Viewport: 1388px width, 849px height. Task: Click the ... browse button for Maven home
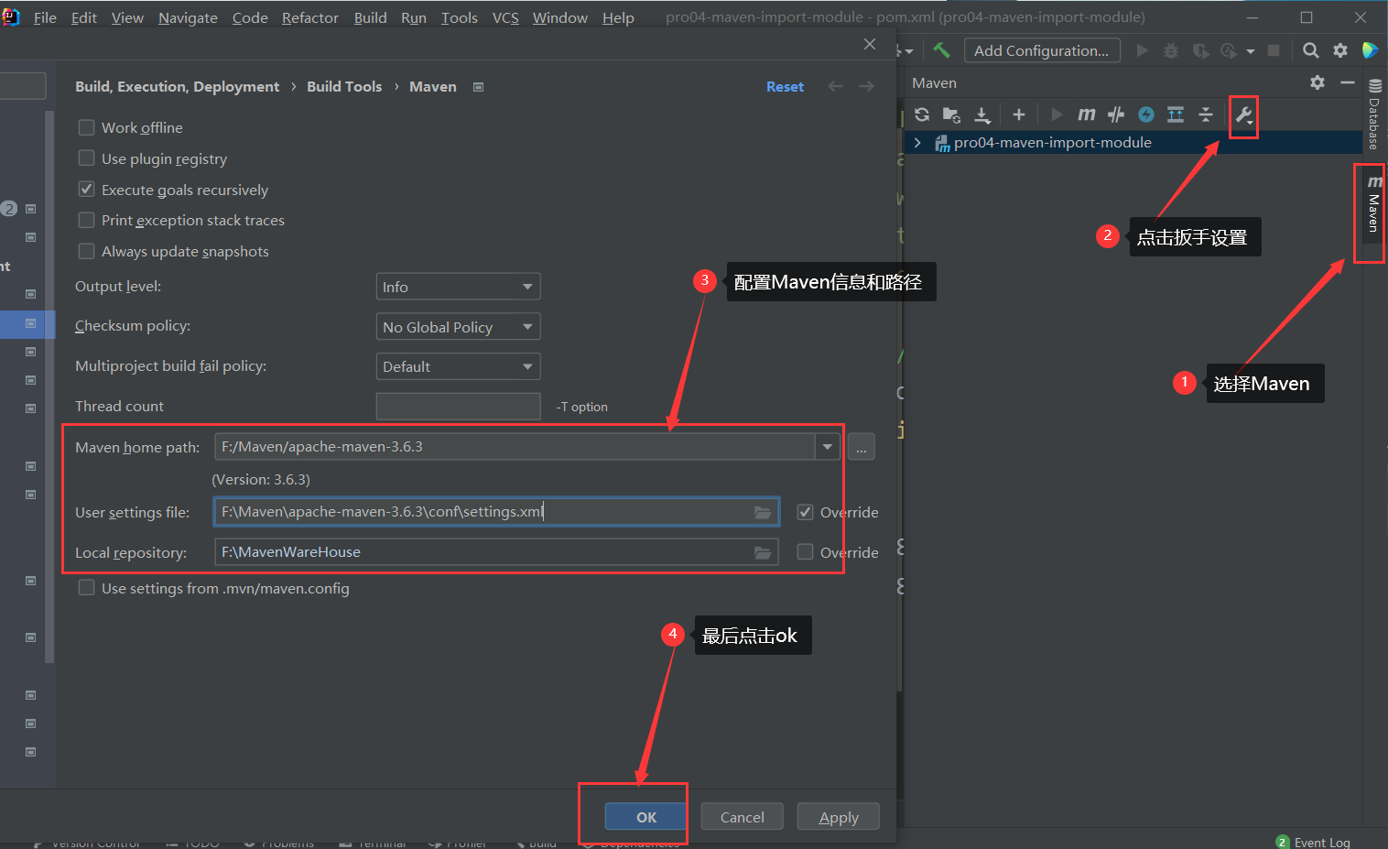861,447
